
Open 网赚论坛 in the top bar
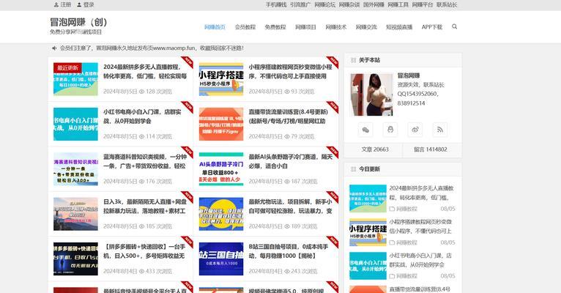[x=325, y=4]
